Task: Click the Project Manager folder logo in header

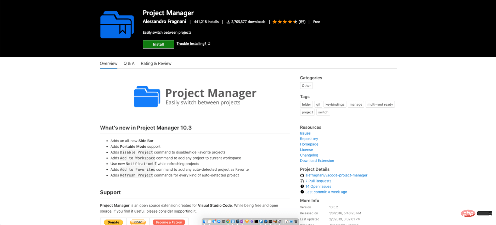Action: [117, 24]
